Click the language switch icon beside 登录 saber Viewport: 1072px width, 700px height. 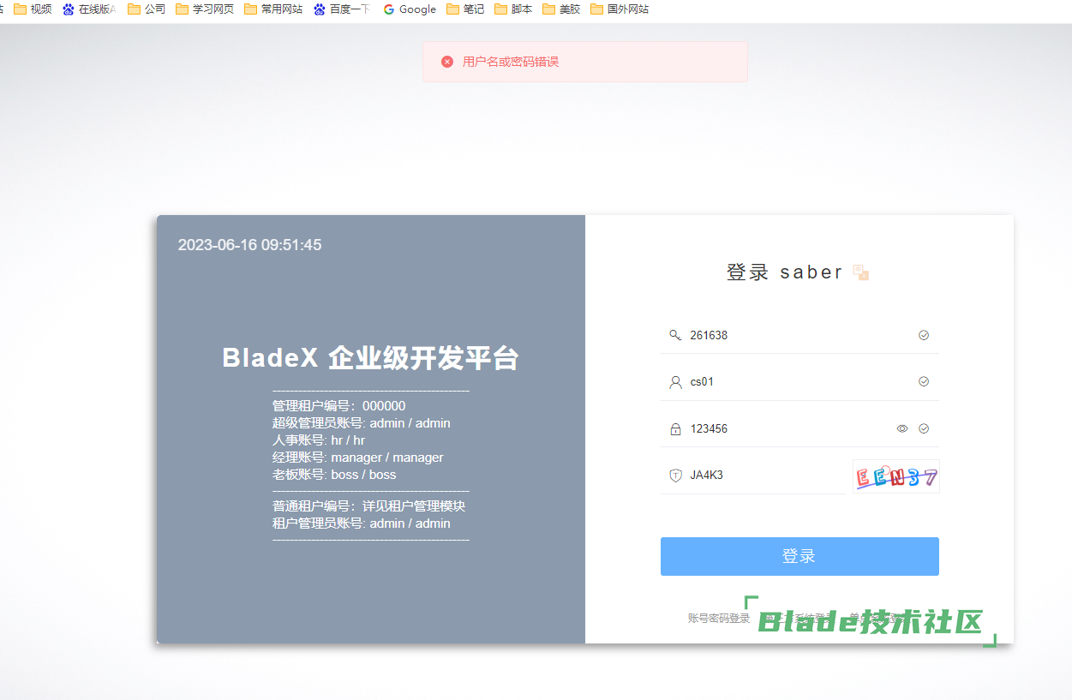tap(861, 272)
